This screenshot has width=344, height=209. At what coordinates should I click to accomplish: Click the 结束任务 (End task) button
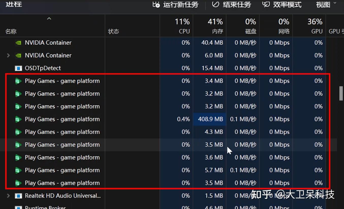[231, 4]
